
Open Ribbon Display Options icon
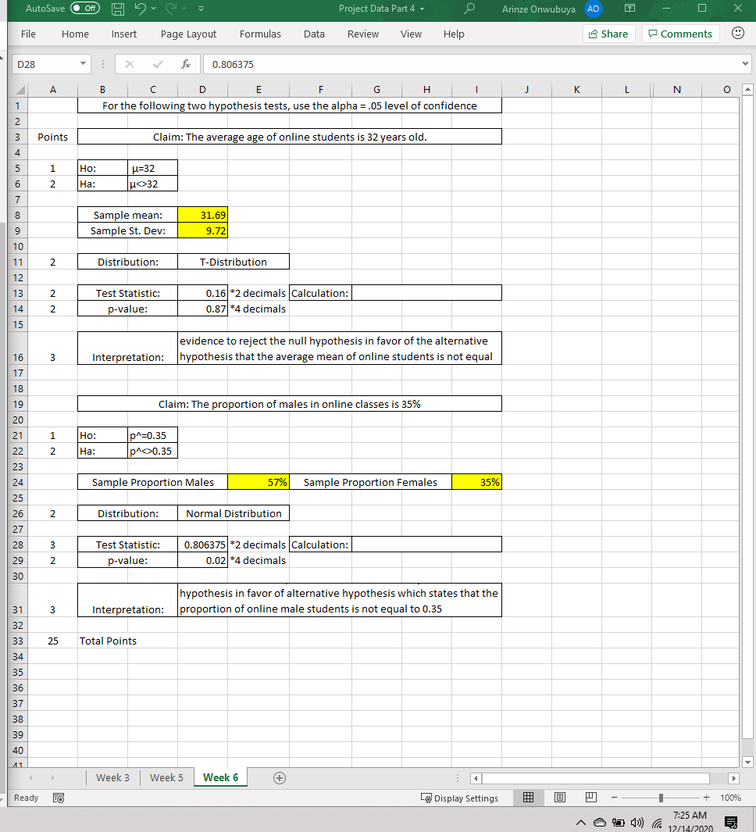tap(629, 9)
